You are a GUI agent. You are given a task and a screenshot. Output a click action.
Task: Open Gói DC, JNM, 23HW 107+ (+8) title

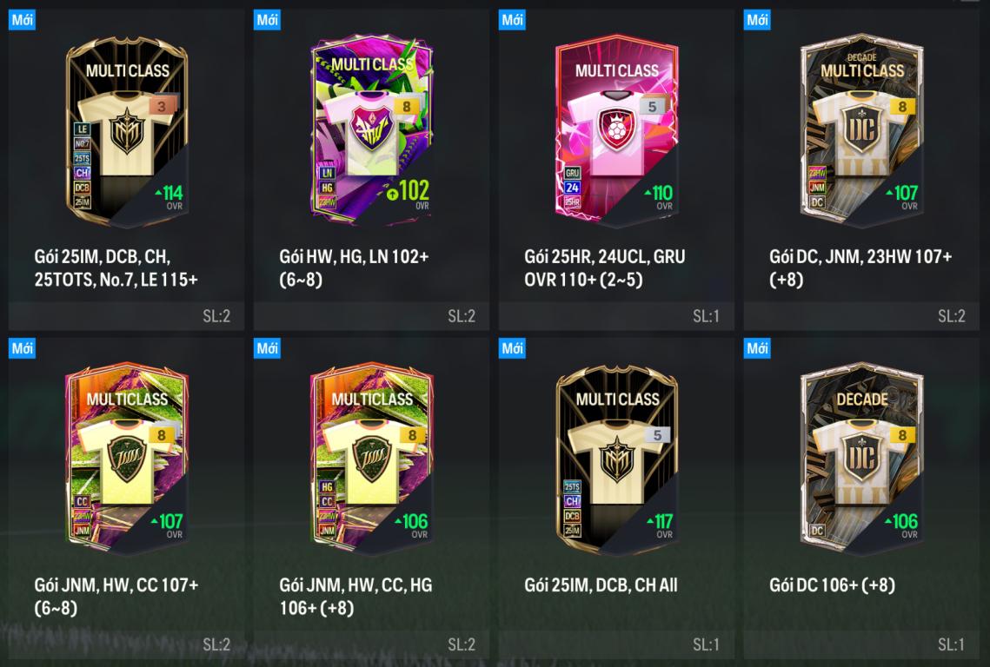(860, 267)
